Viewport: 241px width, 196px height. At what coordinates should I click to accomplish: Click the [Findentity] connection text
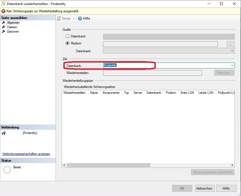point(30,133)
